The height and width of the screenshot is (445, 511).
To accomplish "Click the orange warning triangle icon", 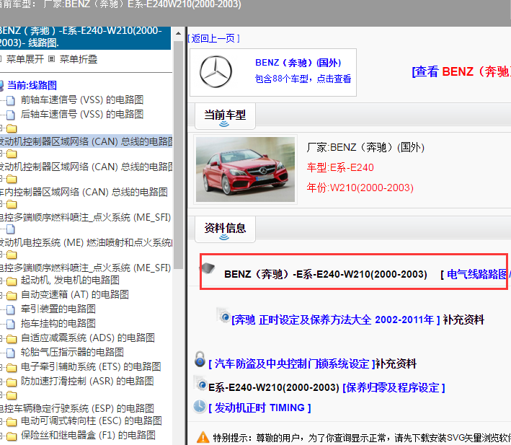I will click(203, 437).
